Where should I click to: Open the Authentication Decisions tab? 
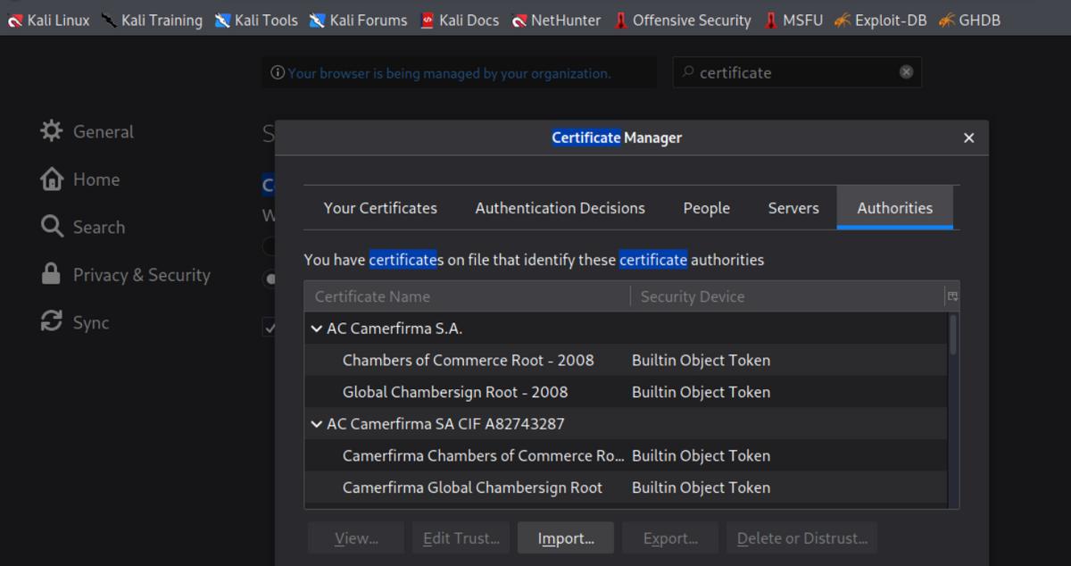coord(560,208)
